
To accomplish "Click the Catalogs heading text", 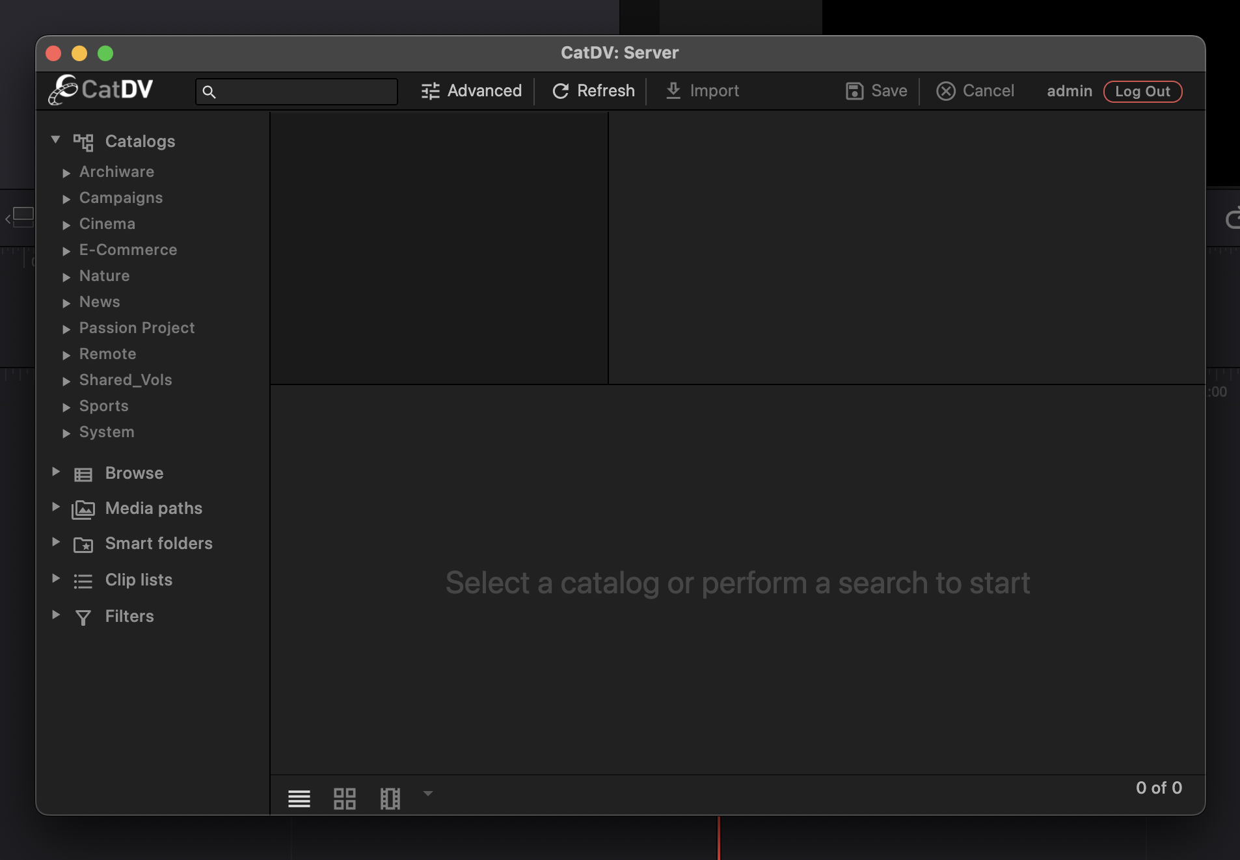I will coord(140,142).
